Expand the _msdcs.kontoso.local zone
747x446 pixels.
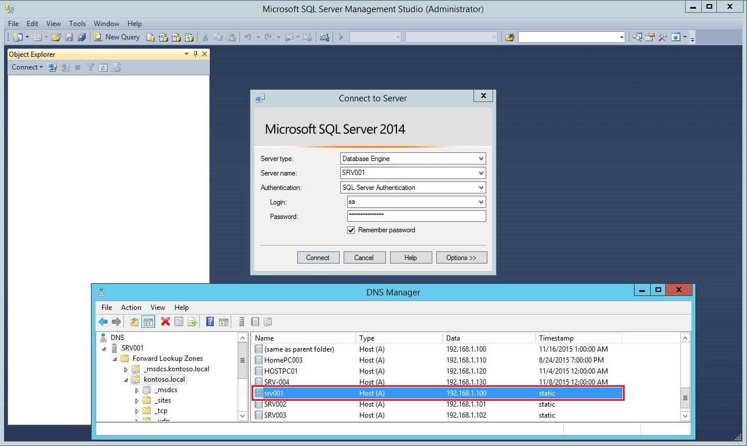coord(126,369)
